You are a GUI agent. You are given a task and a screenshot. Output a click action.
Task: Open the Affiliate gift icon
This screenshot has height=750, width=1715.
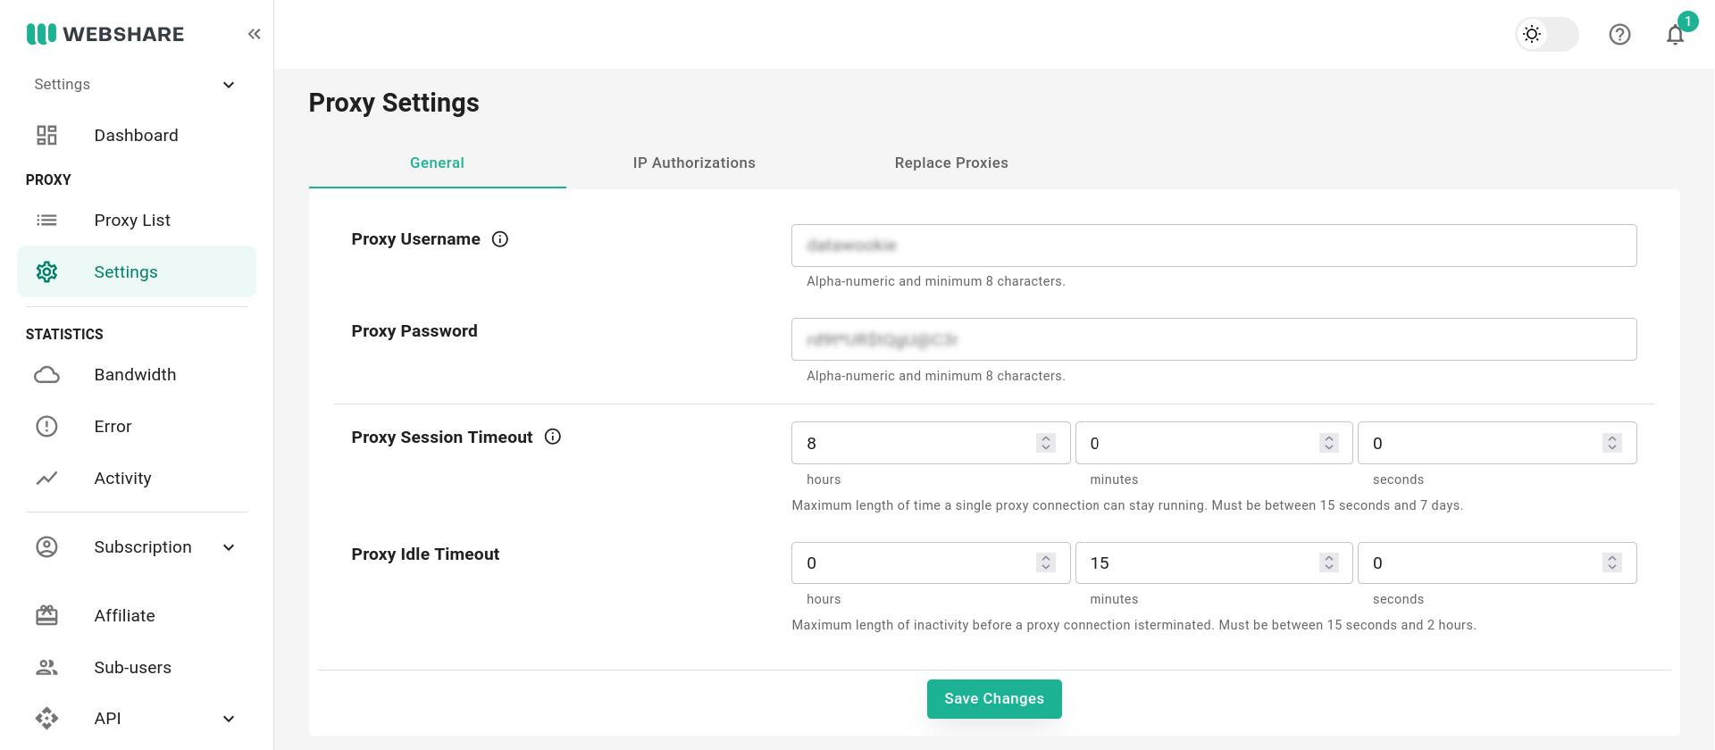coord(46,616)
